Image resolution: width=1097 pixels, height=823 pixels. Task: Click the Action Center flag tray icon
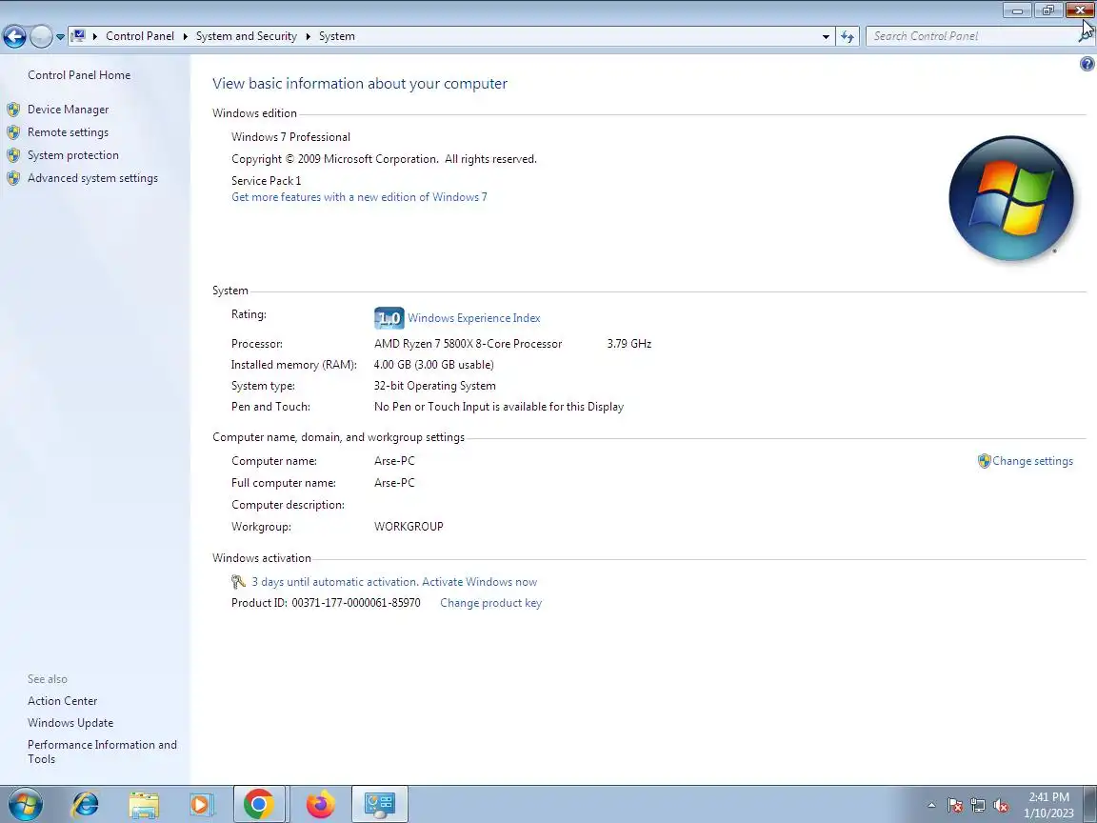click(x=955, y=806)
